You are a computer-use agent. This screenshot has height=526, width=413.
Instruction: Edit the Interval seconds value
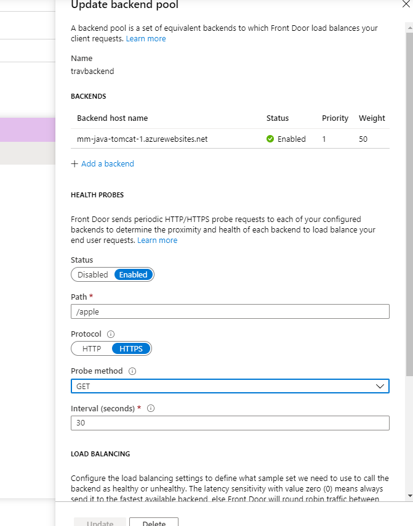click(x=230, y=422)
